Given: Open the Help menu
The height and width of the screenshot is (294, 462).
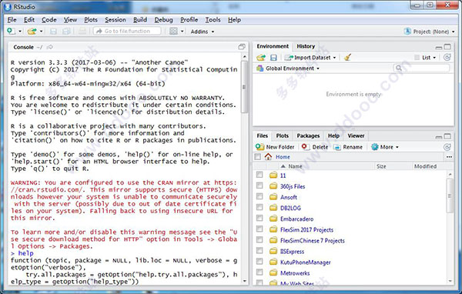Looking at the screenshot, I should pyautogui.click(x=234, y=20).
